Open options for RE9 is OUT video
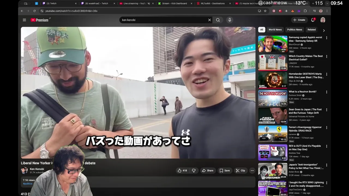Image resolution: width=349 pixels, height=196 pixels. point(327,146)
